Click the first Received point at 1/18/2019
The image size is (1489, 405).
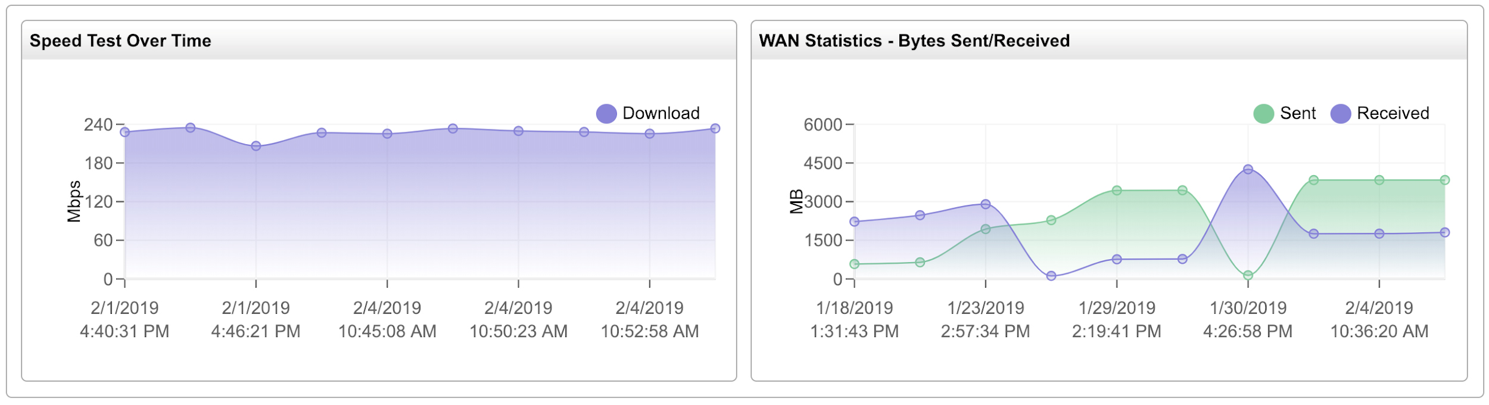pyautogui.click(x=855, y=222)
